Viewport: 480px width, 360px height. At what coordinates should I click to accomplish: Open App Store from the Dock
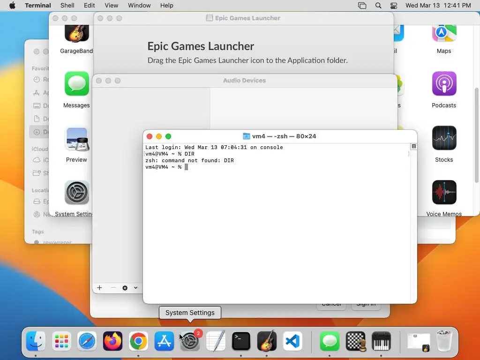164,341
